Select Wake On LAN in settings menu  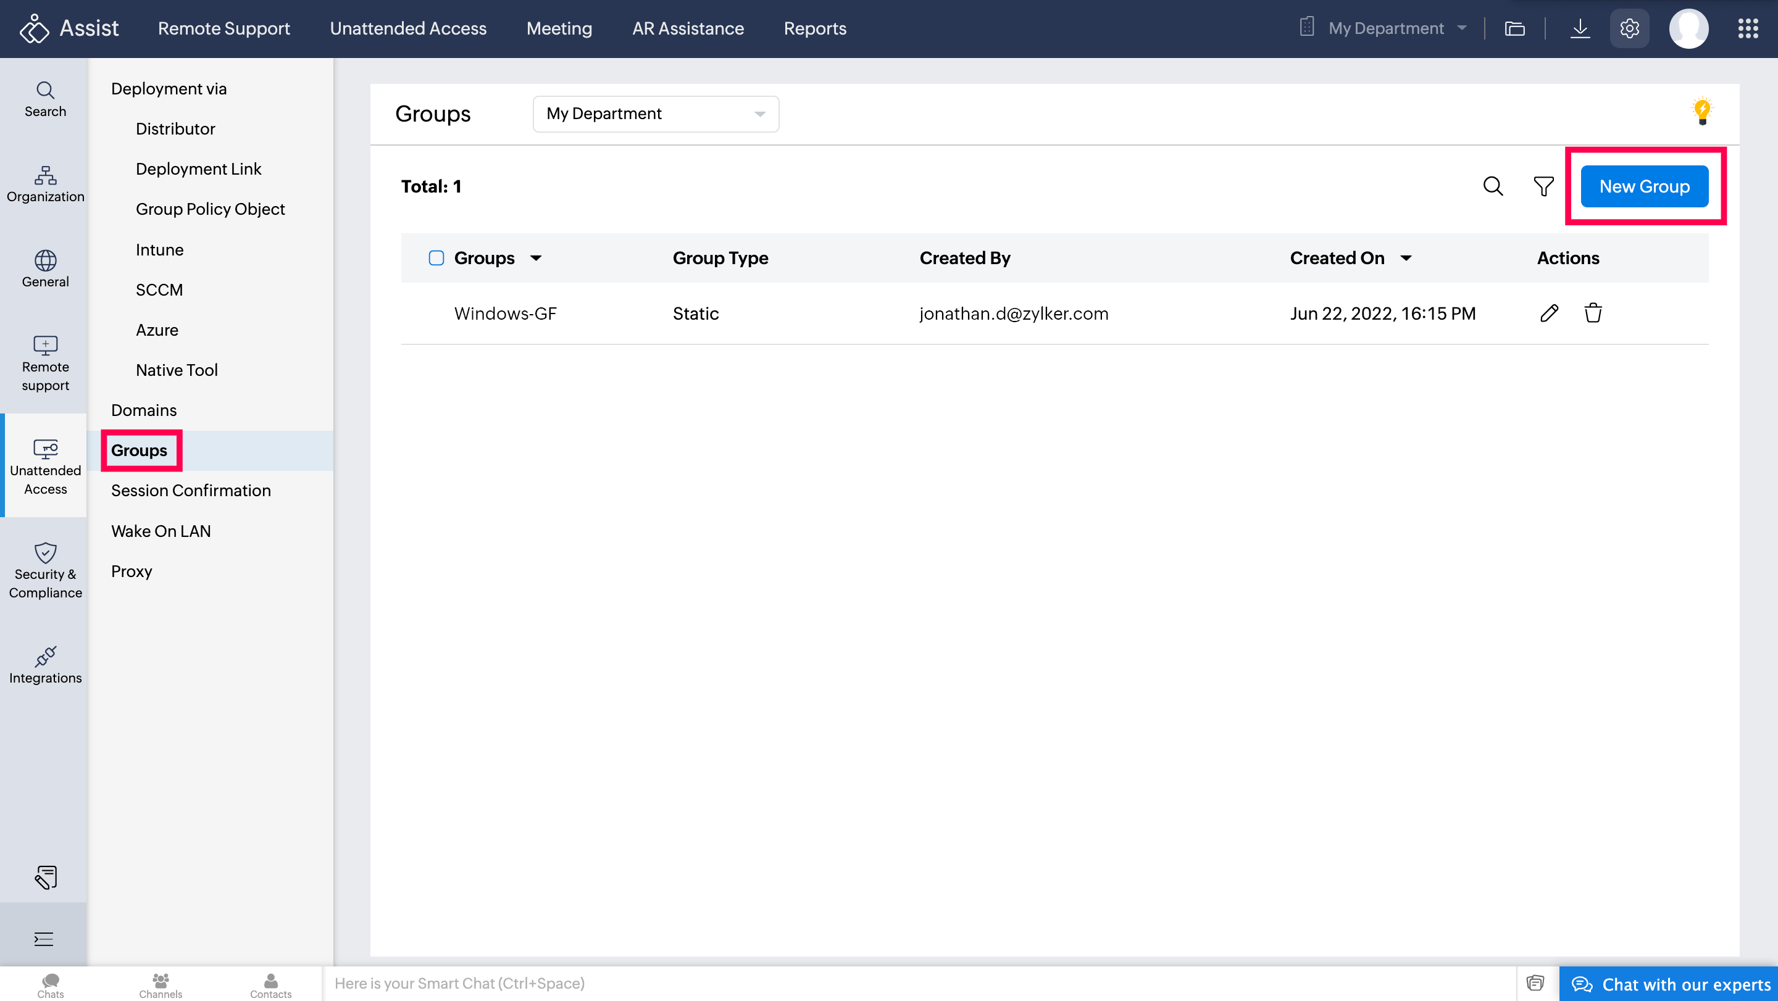tap(161, 531)
